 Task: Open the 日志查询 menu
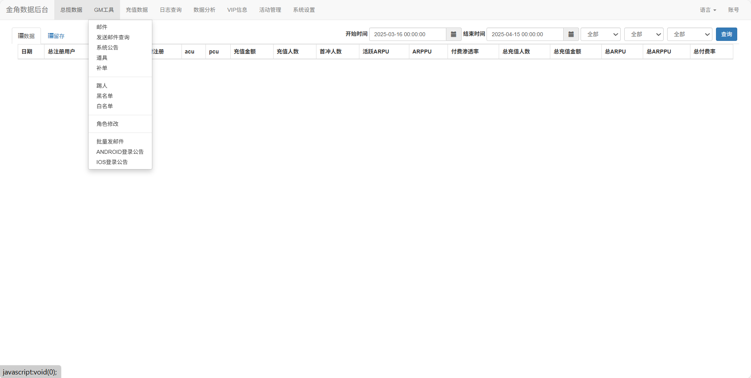point(170,10)
